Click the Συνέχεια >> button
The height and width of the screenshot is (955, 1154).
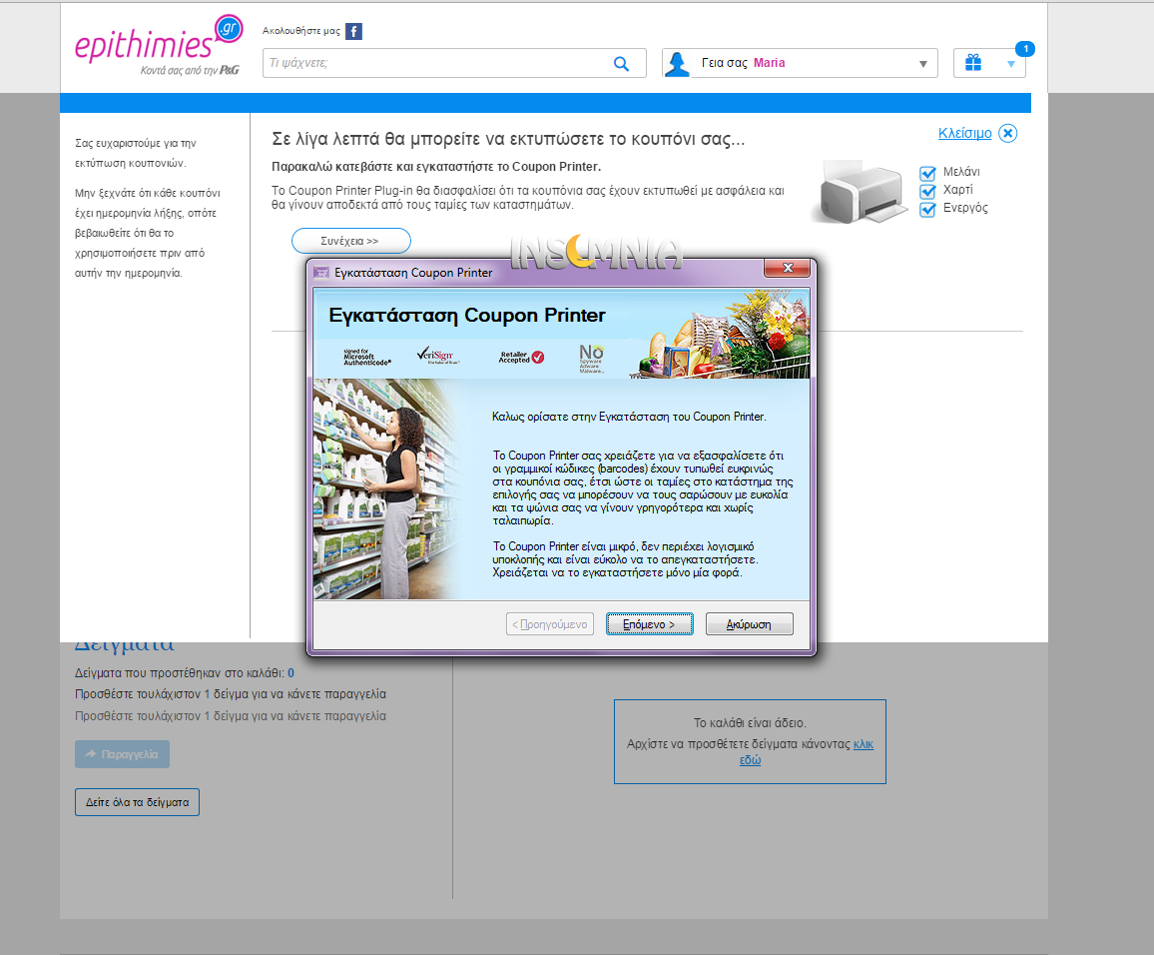351,241
